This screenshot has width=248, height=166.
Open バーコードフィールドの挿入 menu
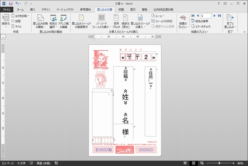tap(102, 21)
